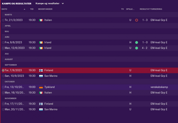Image resolution: width=178 pixels, height=123 pixels.
Task: Toggle checkmark for Søn, 10/9/2023 match
Action: 3,76
